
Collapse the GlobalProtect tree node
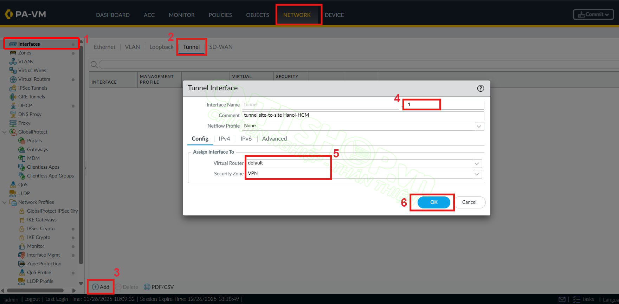click(5, 132)
